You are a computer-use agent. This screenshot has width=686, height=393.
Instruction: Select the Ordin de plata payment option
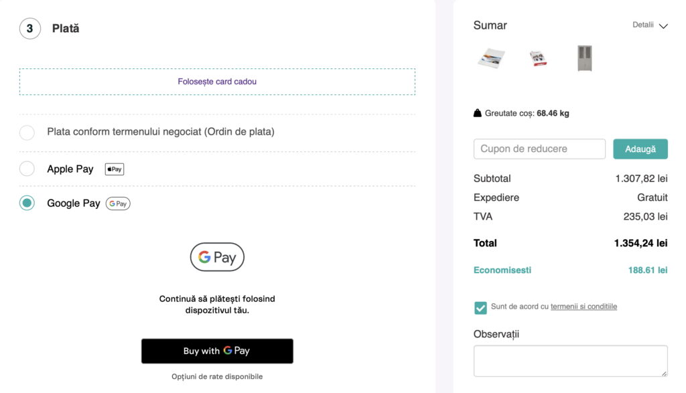(x=27, y=132)
